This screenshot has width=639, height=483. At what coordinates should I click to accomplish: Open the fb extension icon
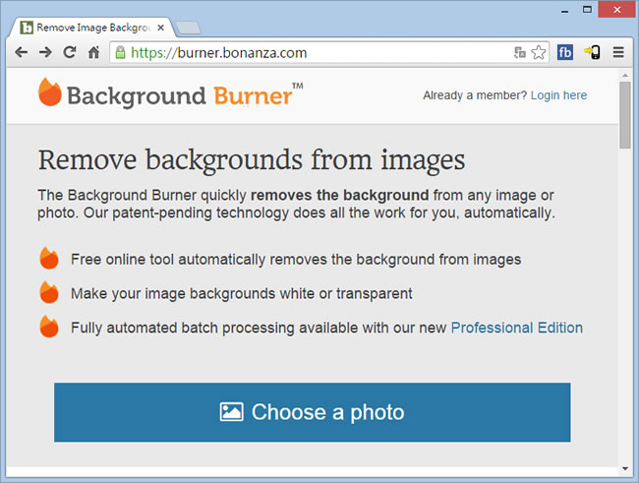click(565, 52)
